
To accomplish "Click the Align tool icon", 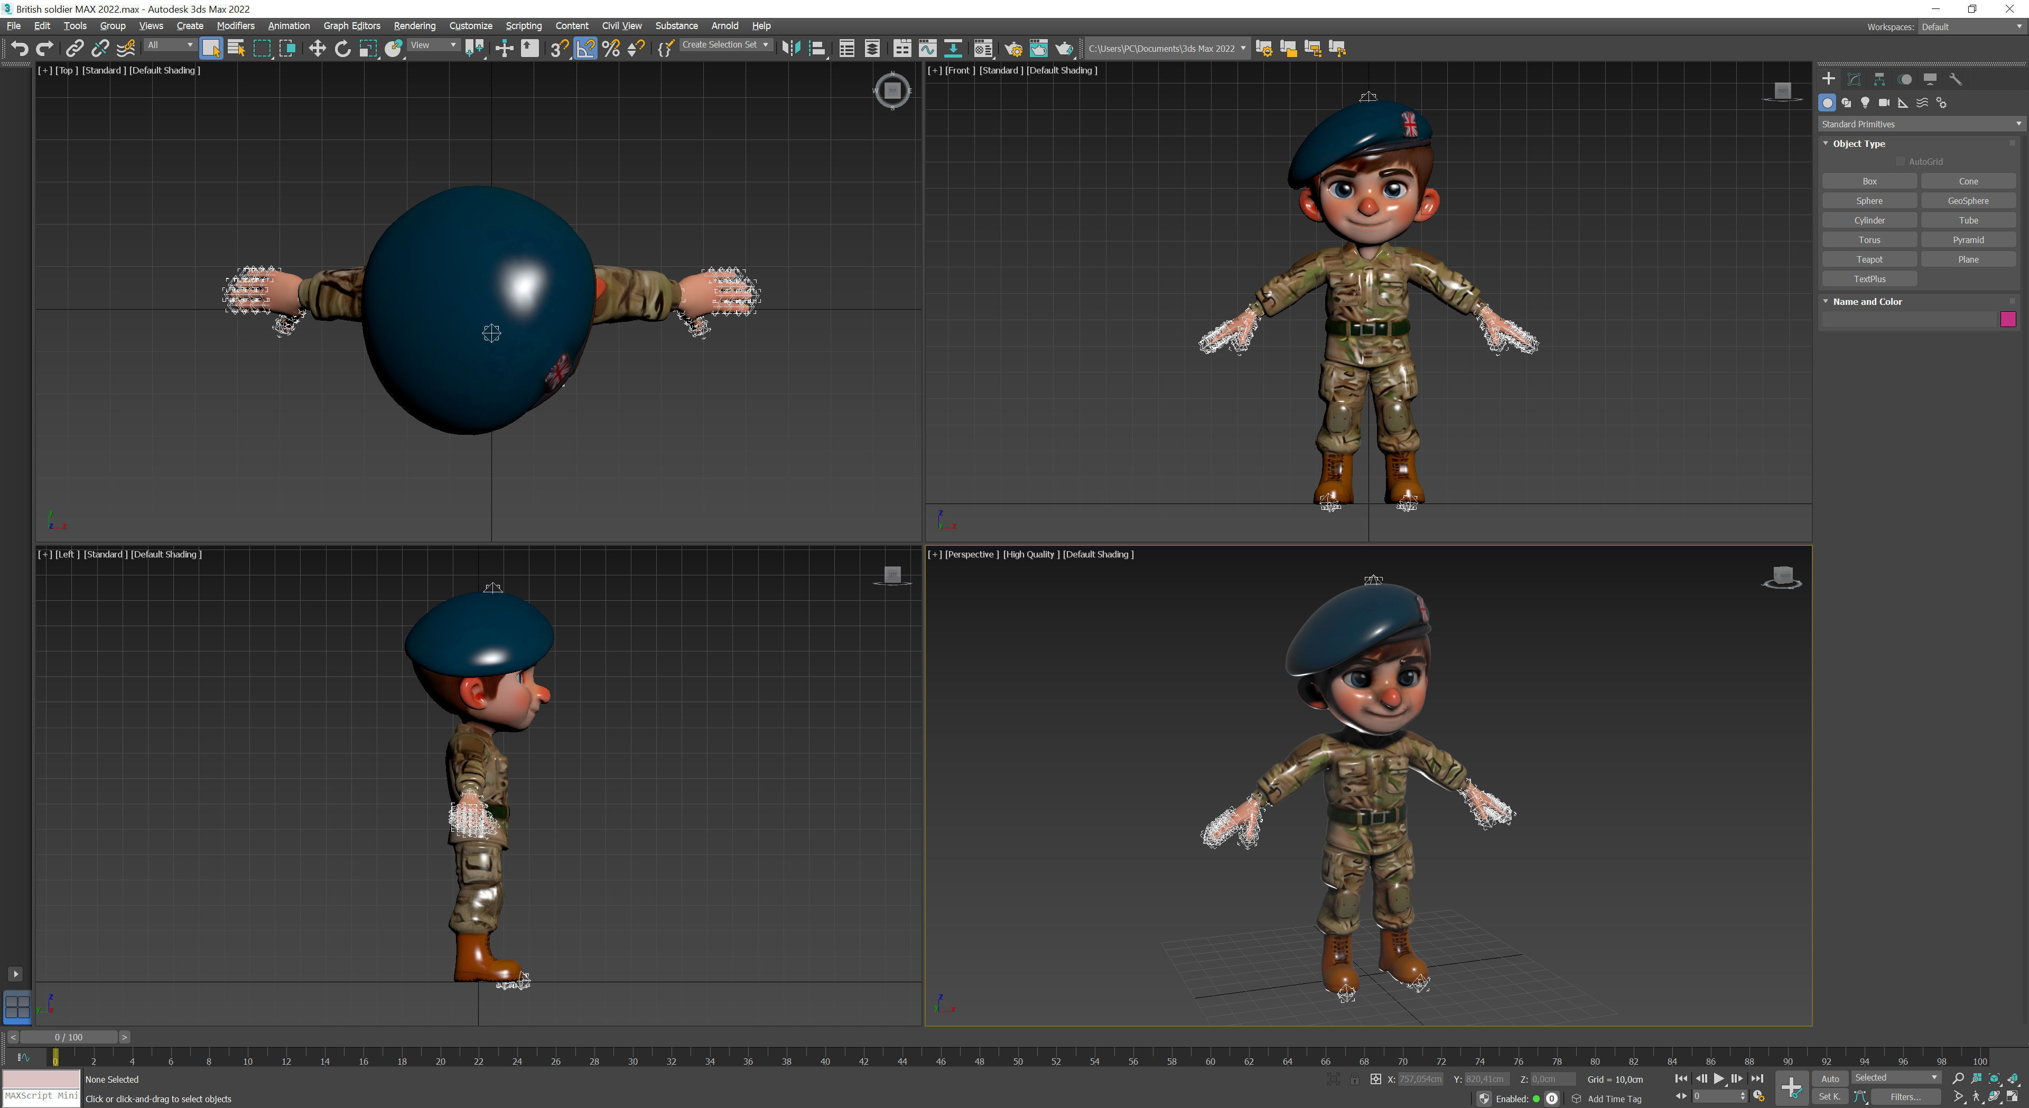I will click(x=817, y=49).
